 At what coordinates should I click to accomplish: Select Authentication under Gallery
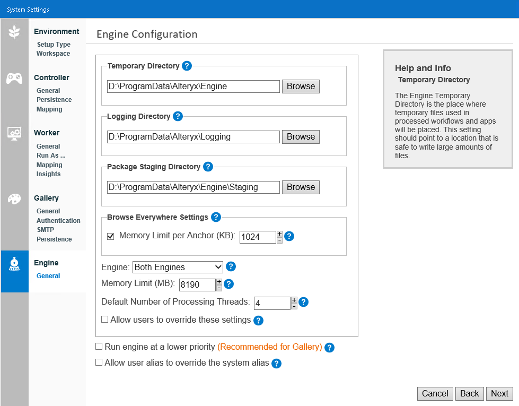(x=58, y=220)
